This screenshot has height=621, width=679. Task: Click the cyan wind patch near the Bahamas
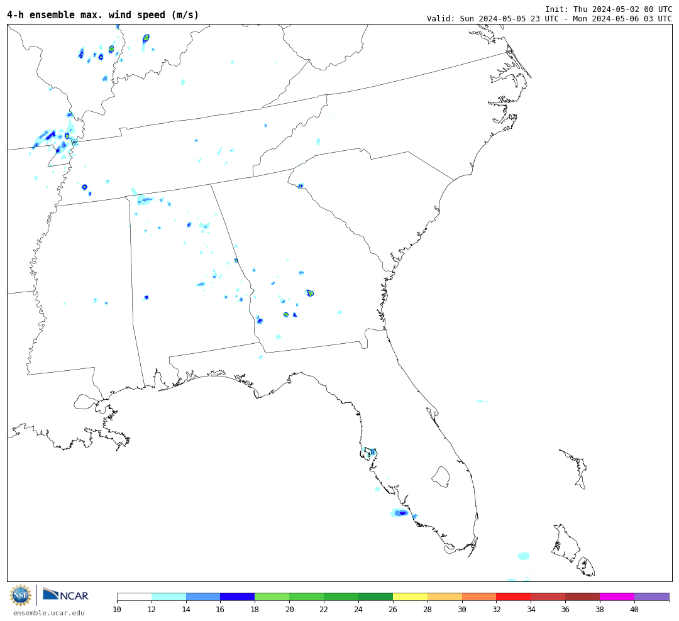tap(524, 556)
